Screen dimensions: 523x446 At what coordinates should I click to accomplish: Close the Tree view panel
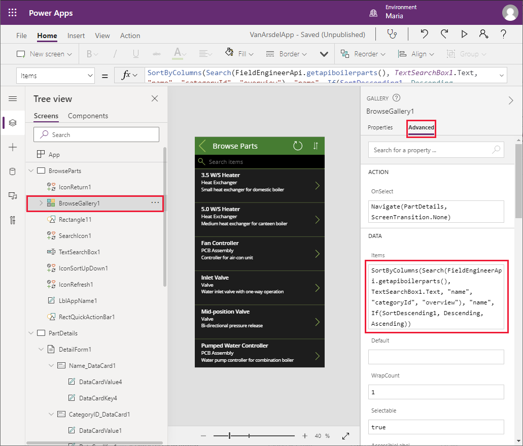(x=155, y=98)
